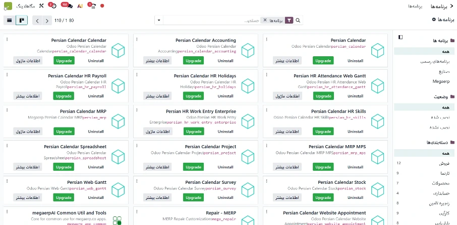457x225 pixels.
Task: Open the برنامه‌ها top menu item
Action: [x=415, y=7]
